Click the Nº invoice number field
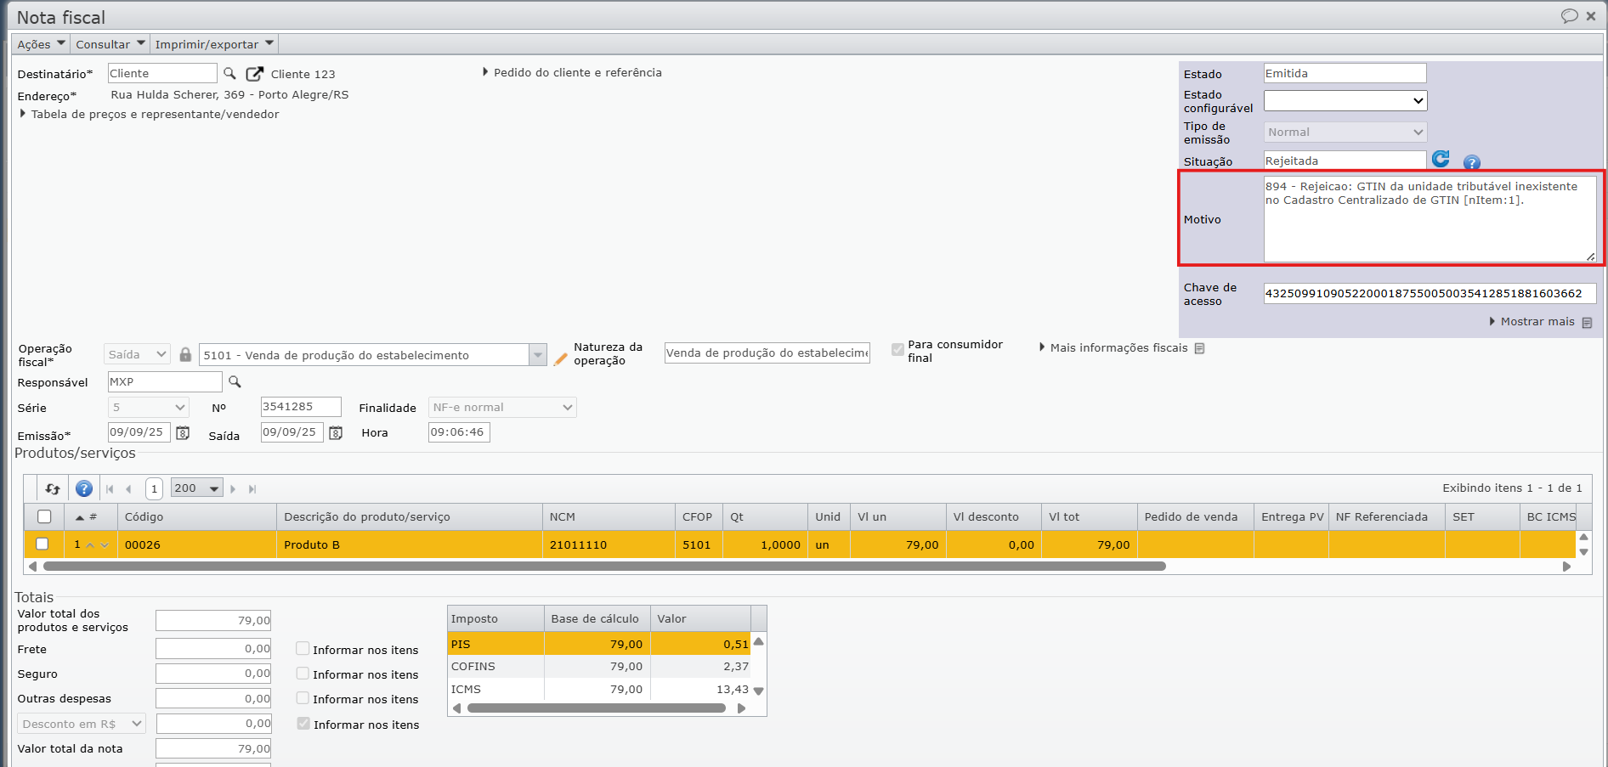The width and height of the screenshot is (1608, 767). (x=301, y=407)
